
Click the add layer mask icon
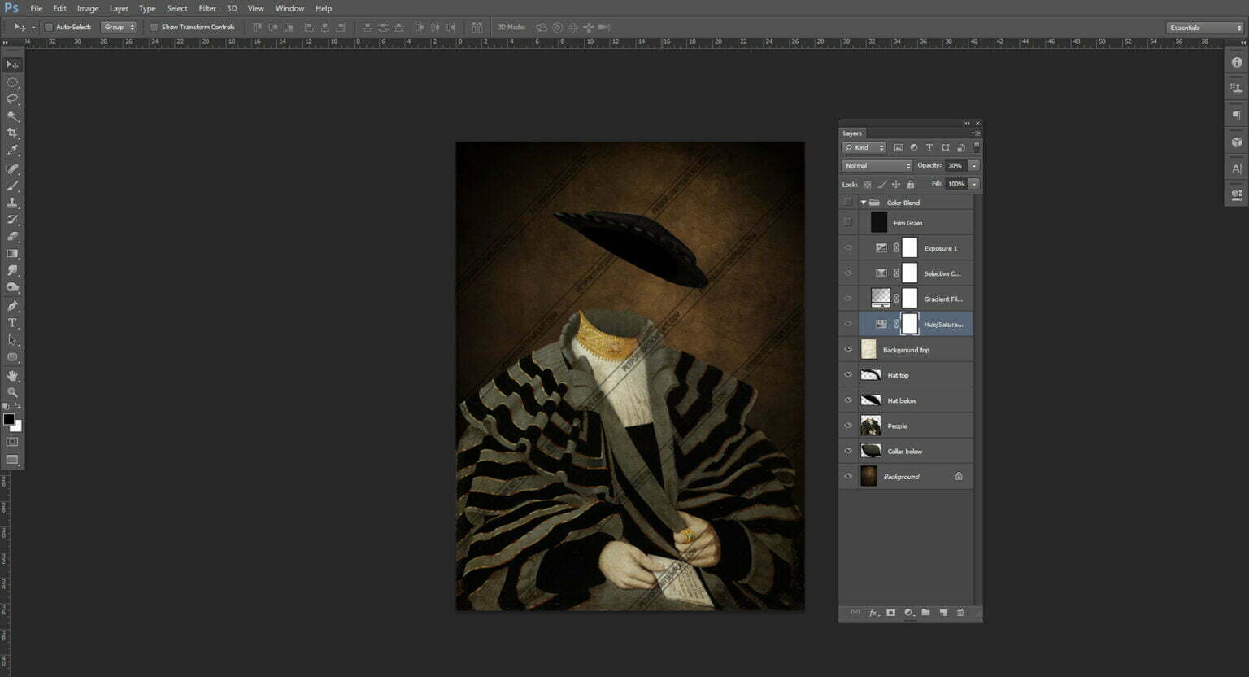tap(890, 613)
